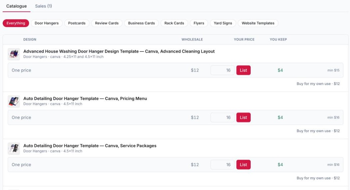List the Auto Detailing Pricing Menu template
The height and width of the screenshot is (190, 350).
coord(244,117)
